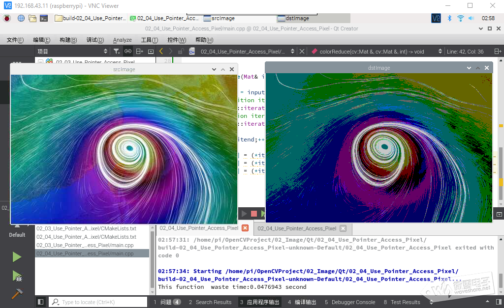Stop the running application with red square
504x308 pixels.
[254, 214]
